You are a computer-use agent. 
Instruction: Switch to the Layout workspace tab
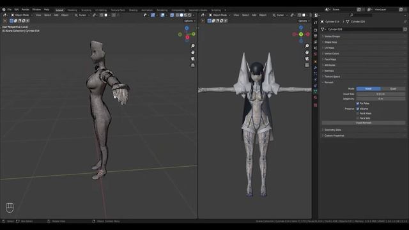click(59, 10)
